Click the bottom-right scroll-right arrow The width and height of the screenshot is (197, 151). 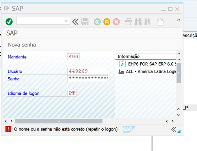tap(173, 121)
